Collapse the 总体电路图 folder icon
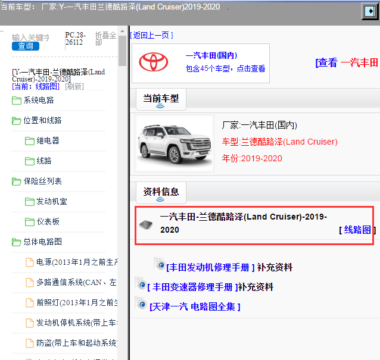Screen dimensions: 380x360 17,242
